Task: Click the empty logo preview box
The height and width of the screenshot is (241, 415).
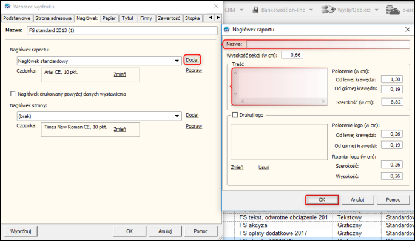Action: click(x=279, y=142)
